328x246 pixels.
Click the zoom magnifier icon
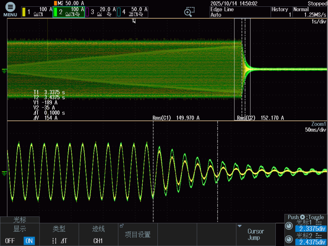point(190,12)
